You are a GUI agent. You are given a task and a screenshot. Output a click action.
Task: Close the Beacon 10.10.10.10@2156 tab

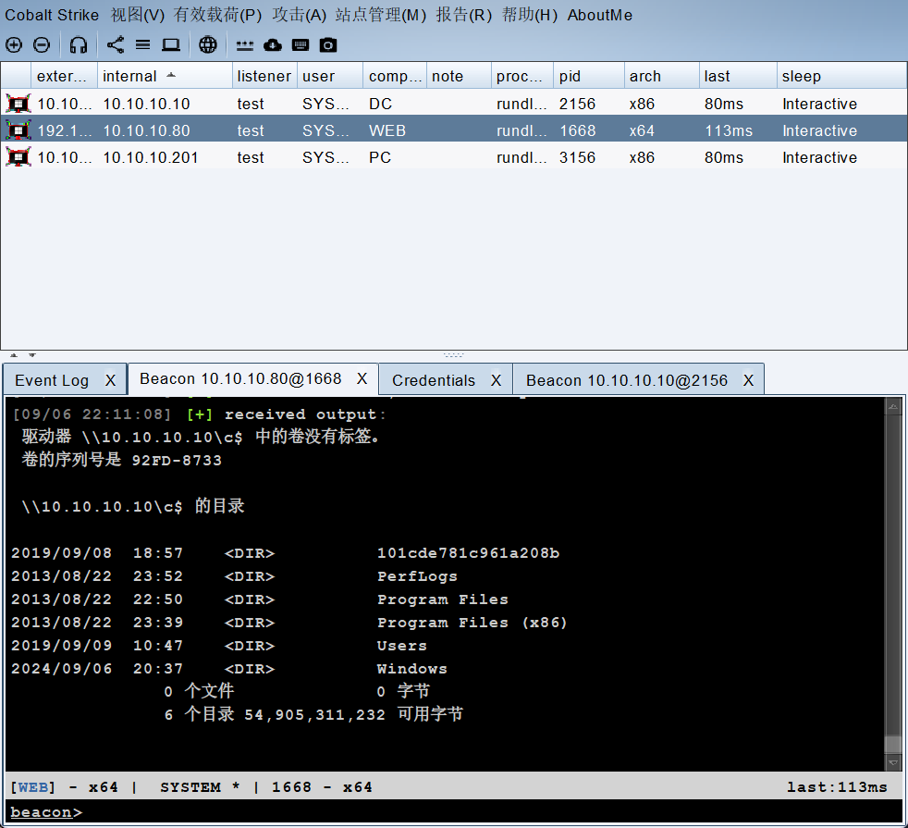click(748, 380)
